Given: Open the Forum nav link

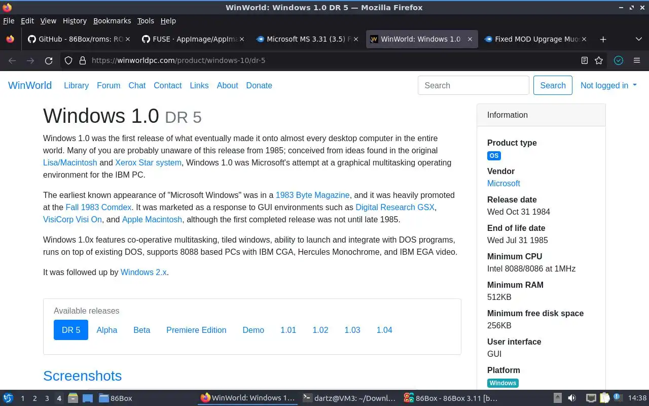Looking at the screenshot, I should click(x=109, y=85).
